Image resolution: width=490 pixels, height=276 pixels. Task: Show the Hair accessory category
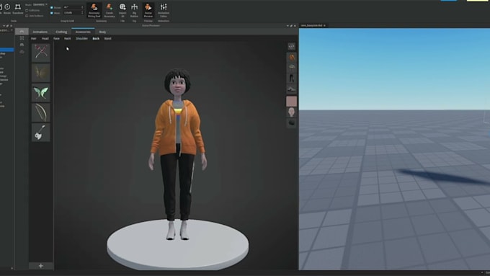33,38
